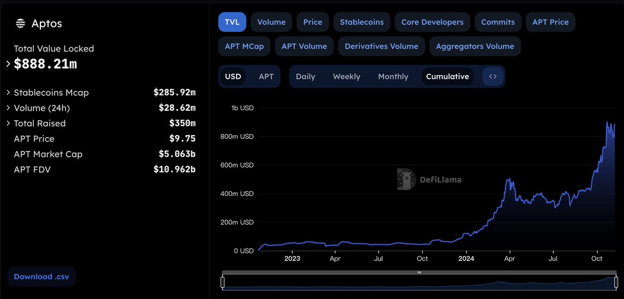Select the Monthly grouping tab
Viewport: 624px width, 299px height.
click(x=393, y=76)
